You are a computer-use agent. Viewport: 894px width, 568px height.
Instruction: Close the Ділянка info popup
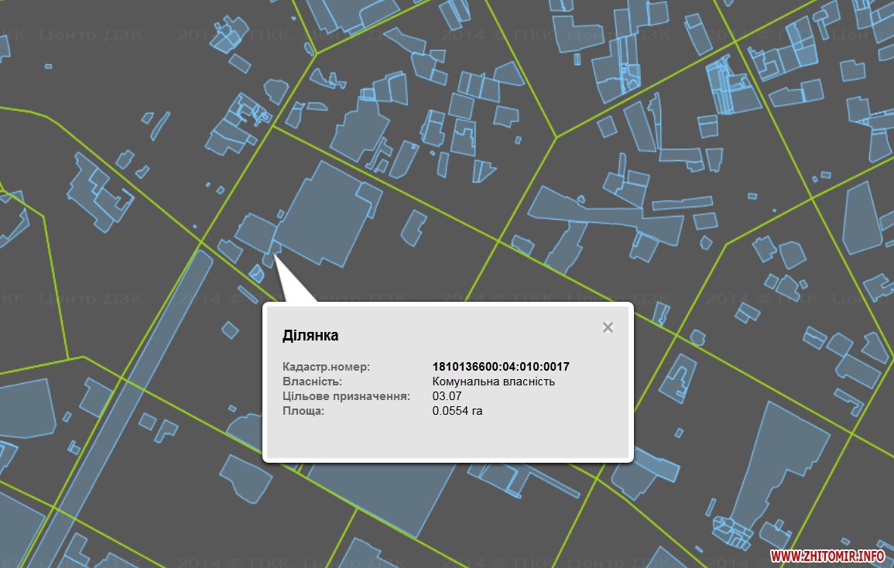click(608, 327)
